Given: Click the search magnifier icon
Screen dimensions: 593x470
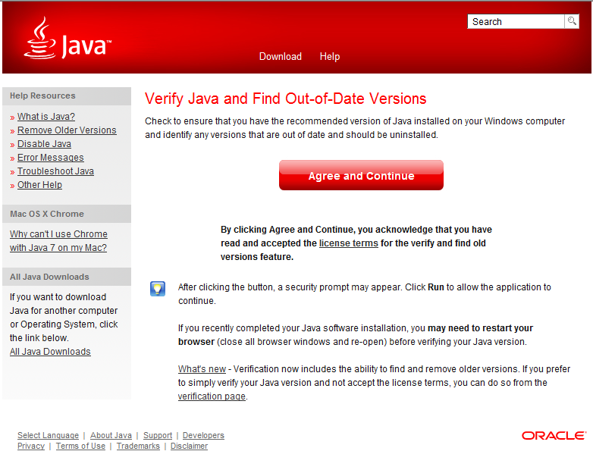Looking at the screenshot, I should click(x=572, y=21).
